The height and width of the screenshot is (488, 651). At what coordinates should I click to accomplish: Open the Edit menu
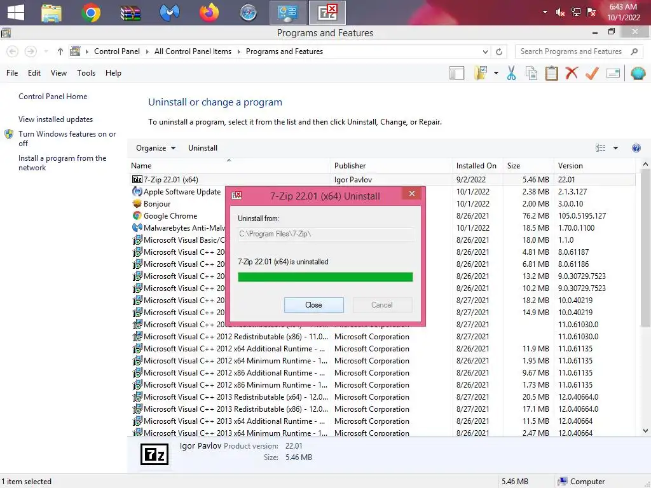[34, 73]
